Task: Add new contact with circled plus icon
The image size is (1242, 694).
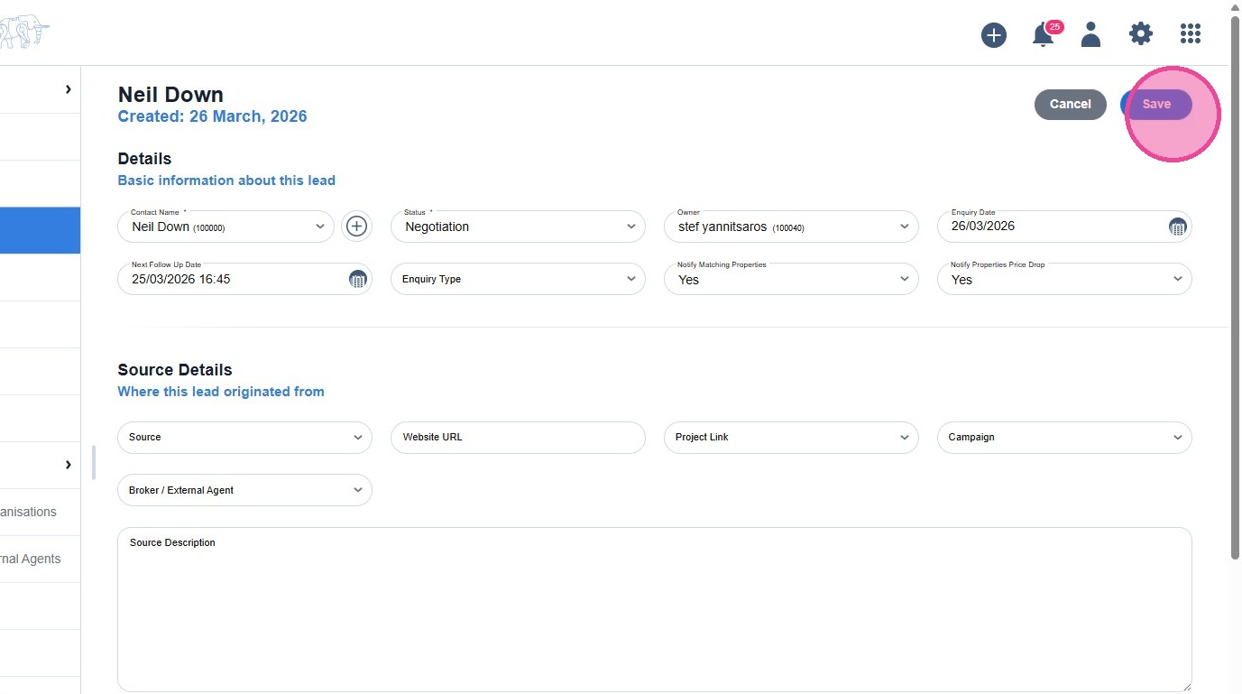Action: (x=357, y=226)
